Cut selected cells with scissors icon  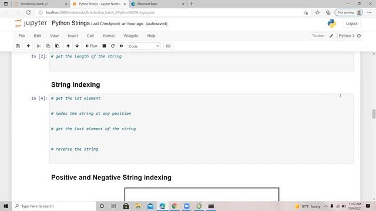pos(39,46)
